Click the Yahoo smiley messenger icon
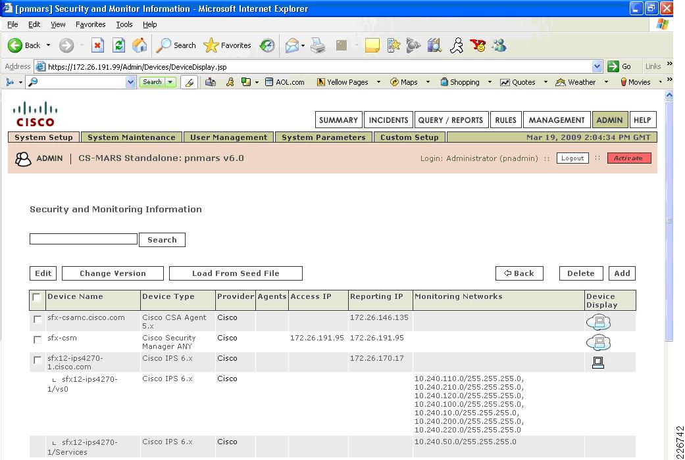The height and width of the screenshot is (460, 685). (478, 45)
